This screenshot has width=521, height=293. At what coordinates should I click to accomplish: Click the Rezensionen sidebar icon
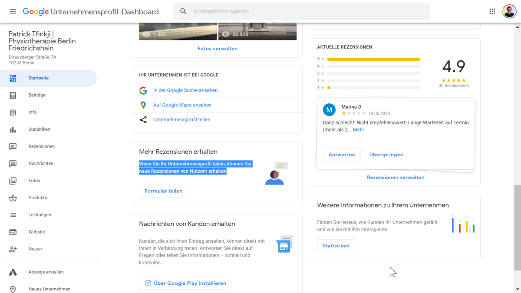pyautogui.click(x=13, y=146)
